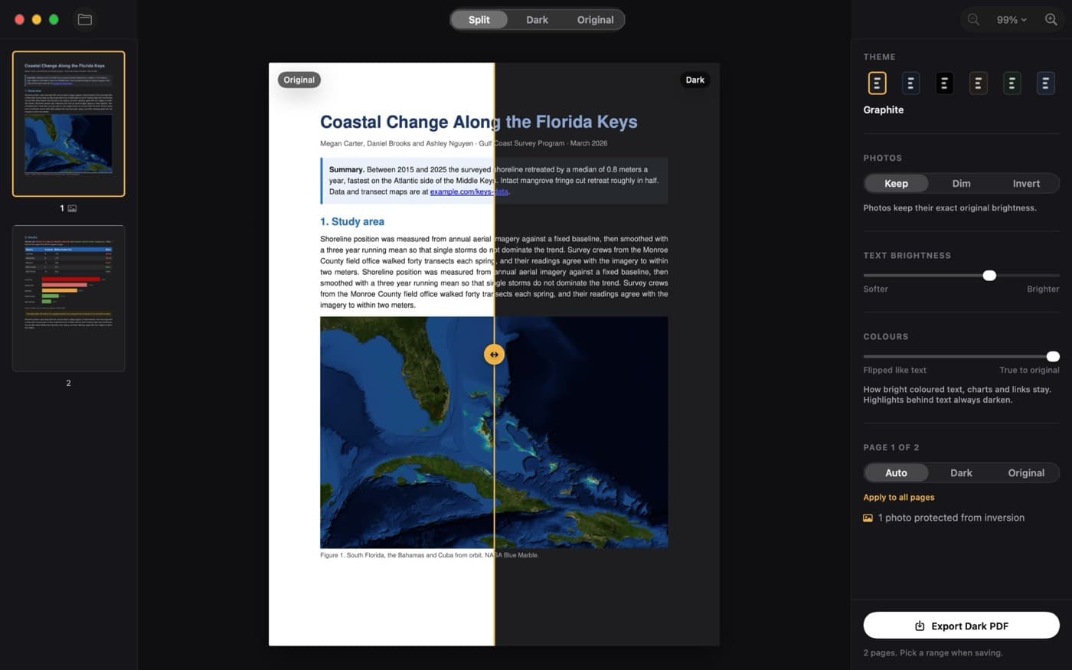Set Photos handling to Keep
The width and height of the screenshot is (1072, 670).
click(896, 183)
